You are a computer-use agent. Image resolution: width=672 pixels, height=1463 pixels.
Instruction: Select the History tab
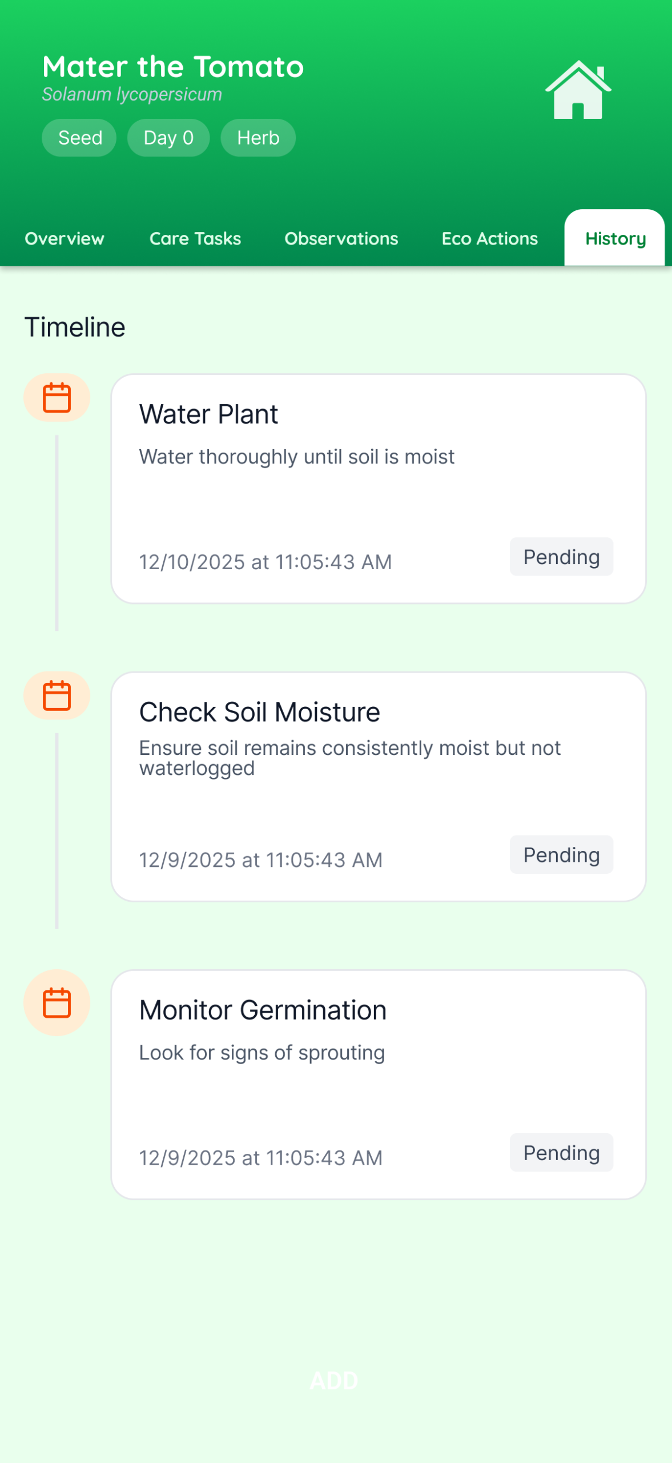coord(615,238)
